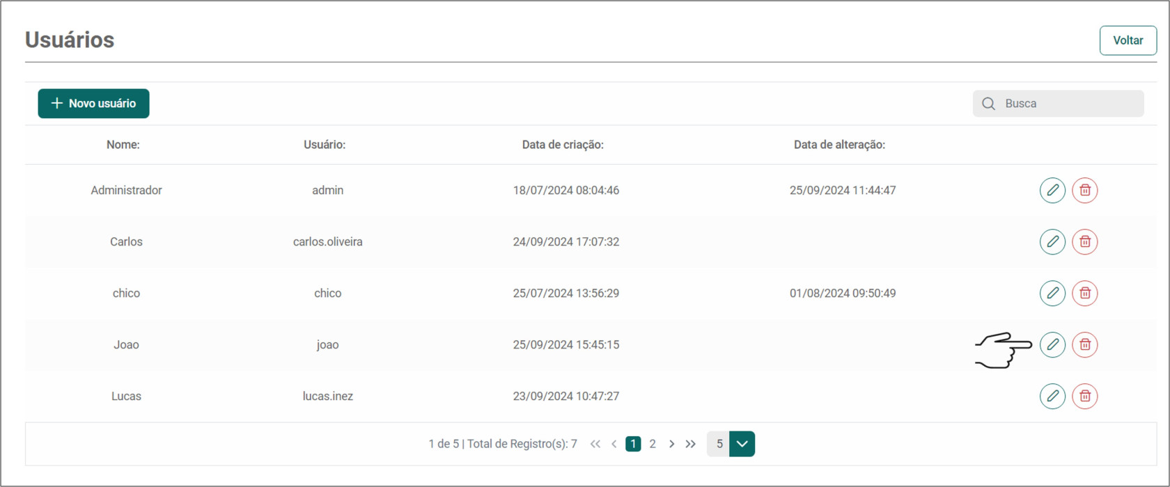Delete the Lucas user entry
1170x487 pixels.
click(1084, 396)
